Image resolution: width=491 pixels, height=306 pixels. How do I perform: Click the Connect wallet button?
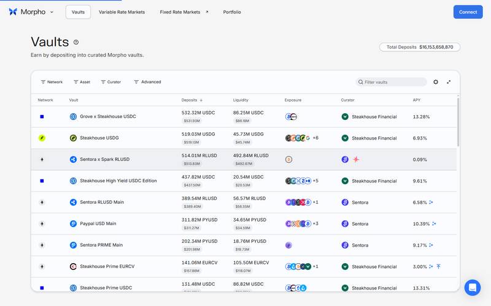(468, 12)
